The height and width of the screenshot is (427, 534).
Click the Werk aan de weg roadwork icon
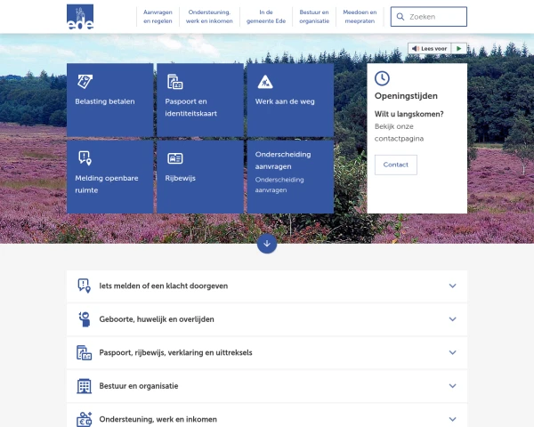click(265, 82)
